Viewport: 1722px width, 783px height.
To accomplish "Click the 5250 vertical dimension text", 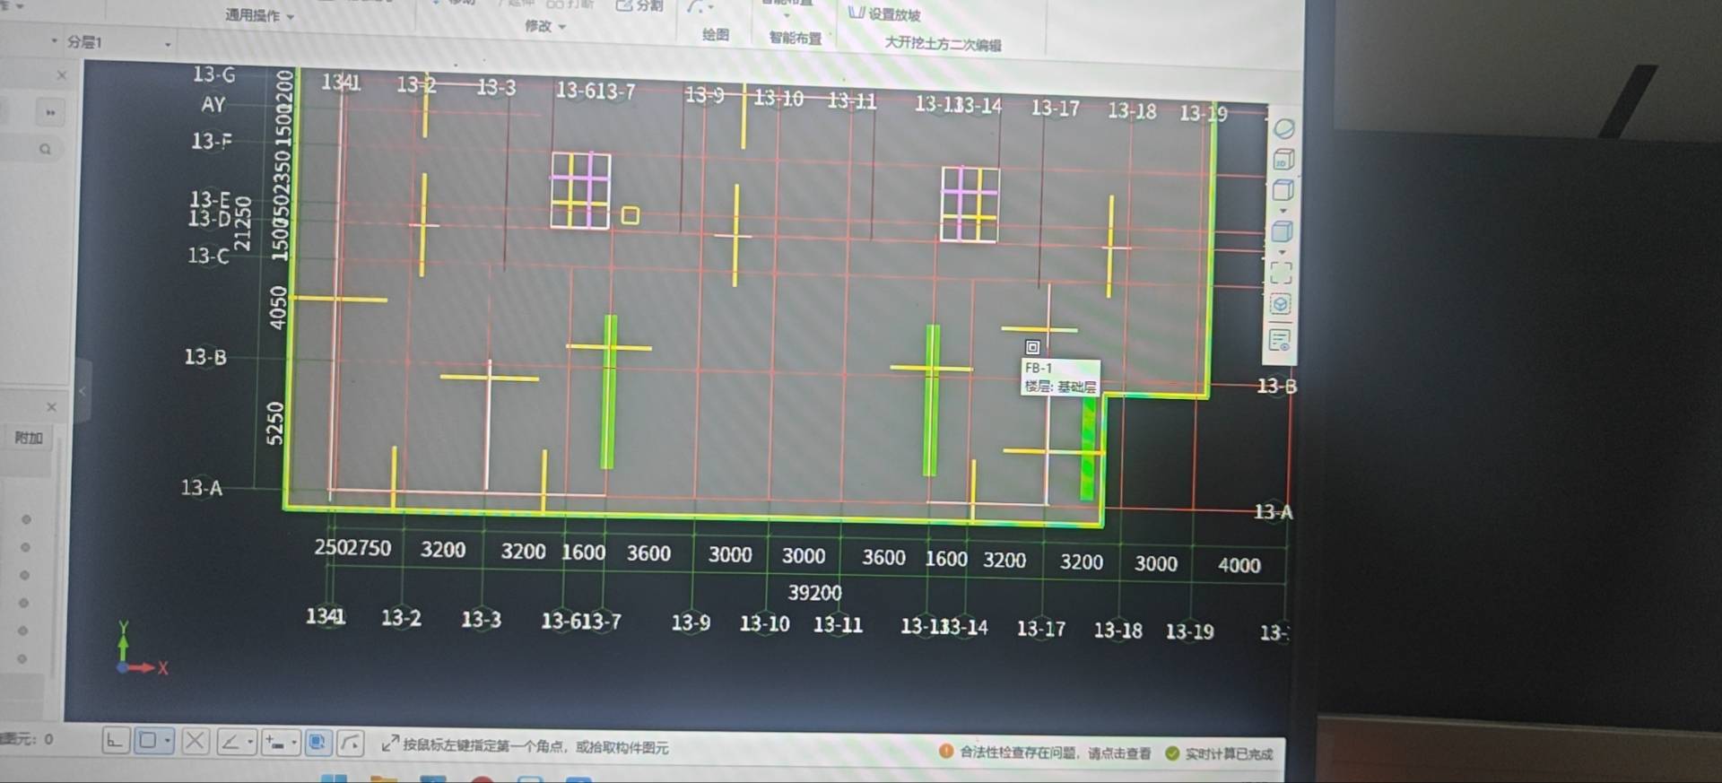I will click(275, 422).
